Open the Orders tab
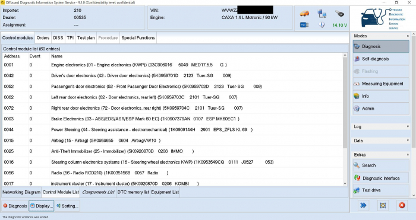 tap(43, 38)
